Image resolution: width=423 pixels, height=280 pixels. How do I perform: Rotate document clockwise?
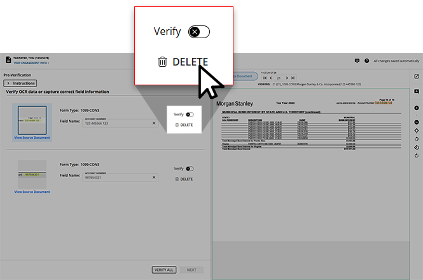pos(417,156)
